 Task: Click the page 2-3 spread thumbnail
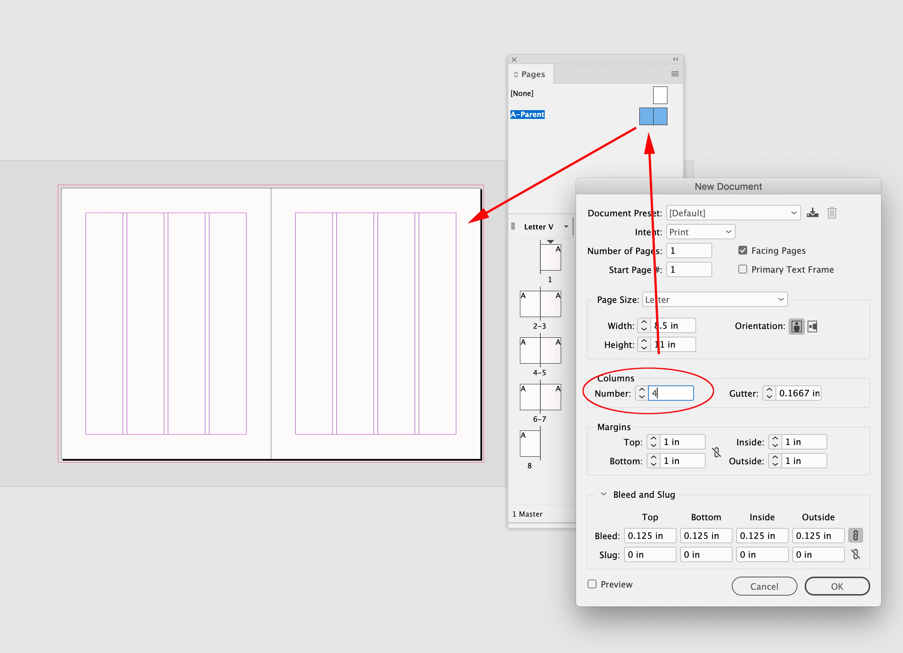(x=540, y=304)
